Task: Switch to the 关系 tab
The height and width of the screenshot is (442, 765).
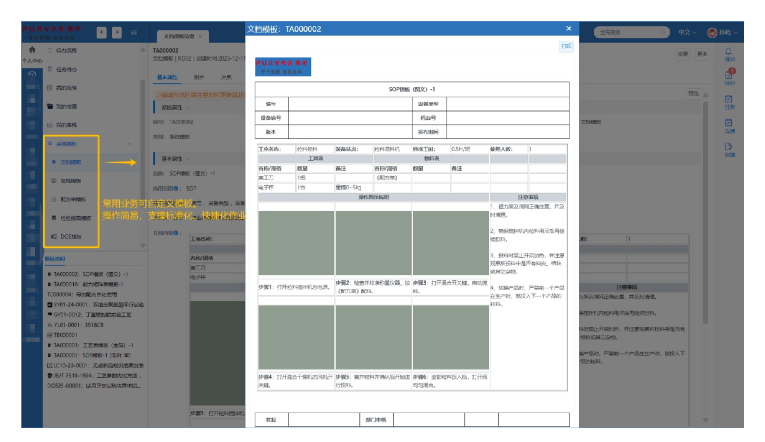Action: pyautogui.click(x=226, y=77)
